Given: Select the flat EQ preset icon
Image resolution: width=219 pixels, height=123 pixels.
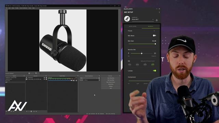Looking at the screenshot, I should coord(130,65).
